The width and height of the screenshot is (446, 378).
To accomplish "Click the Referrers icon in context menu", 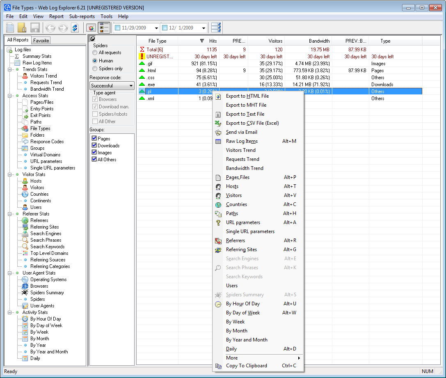I will (x=218, y=241).
